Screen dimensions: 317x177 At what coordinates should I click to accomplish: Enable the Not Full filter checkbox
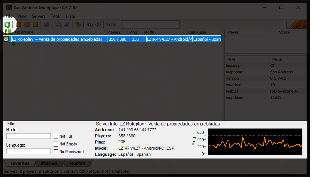coord(56,137)
